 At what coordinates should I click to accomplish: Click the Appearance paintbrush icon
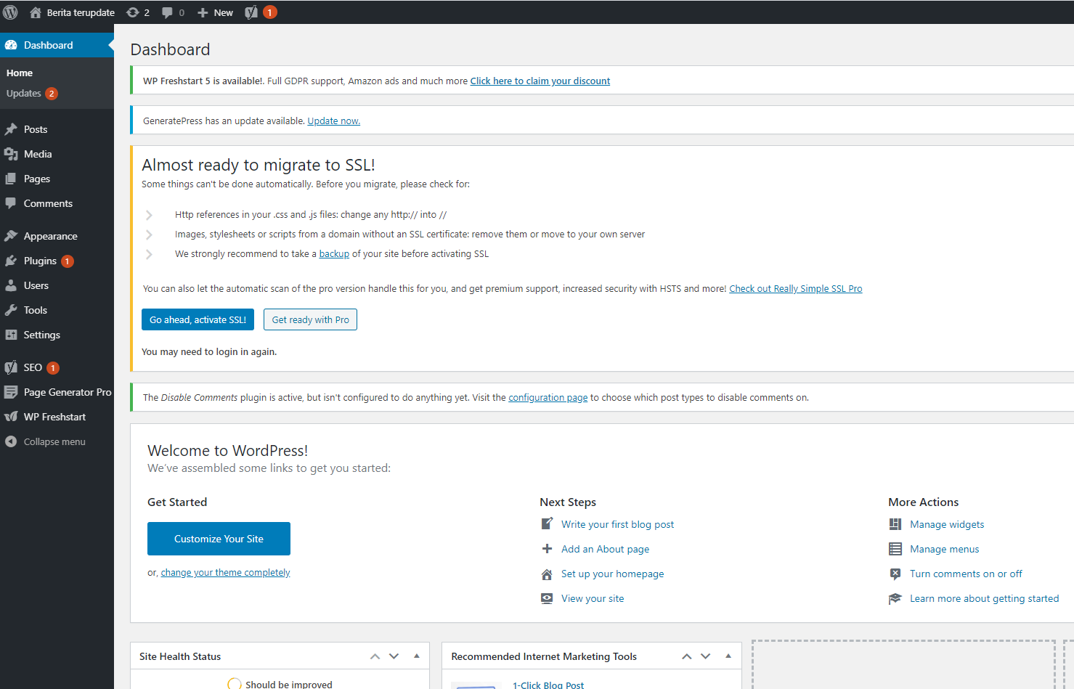11,236
